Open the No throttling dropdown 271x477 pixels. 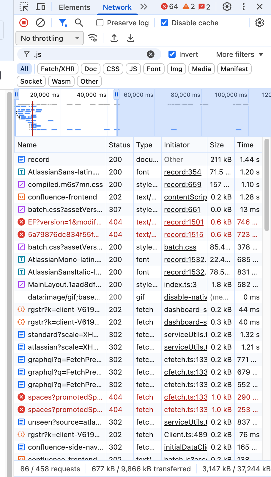click(x=50, y=38)
